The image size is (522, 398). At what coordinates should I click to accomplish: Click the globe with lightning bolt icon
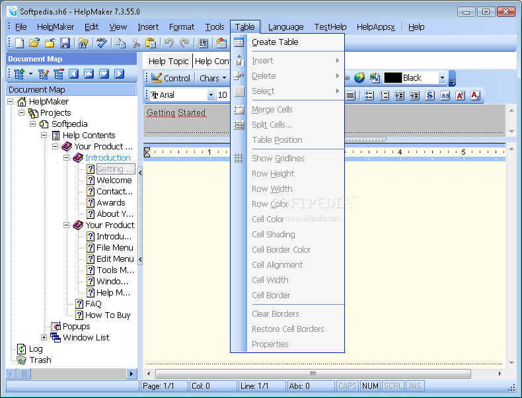click(359, 78)
